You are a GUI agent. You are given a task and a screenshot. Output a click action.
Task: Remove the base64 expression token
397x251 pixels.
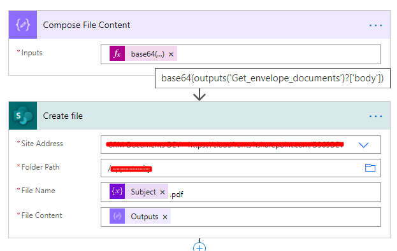click(171, 54)
